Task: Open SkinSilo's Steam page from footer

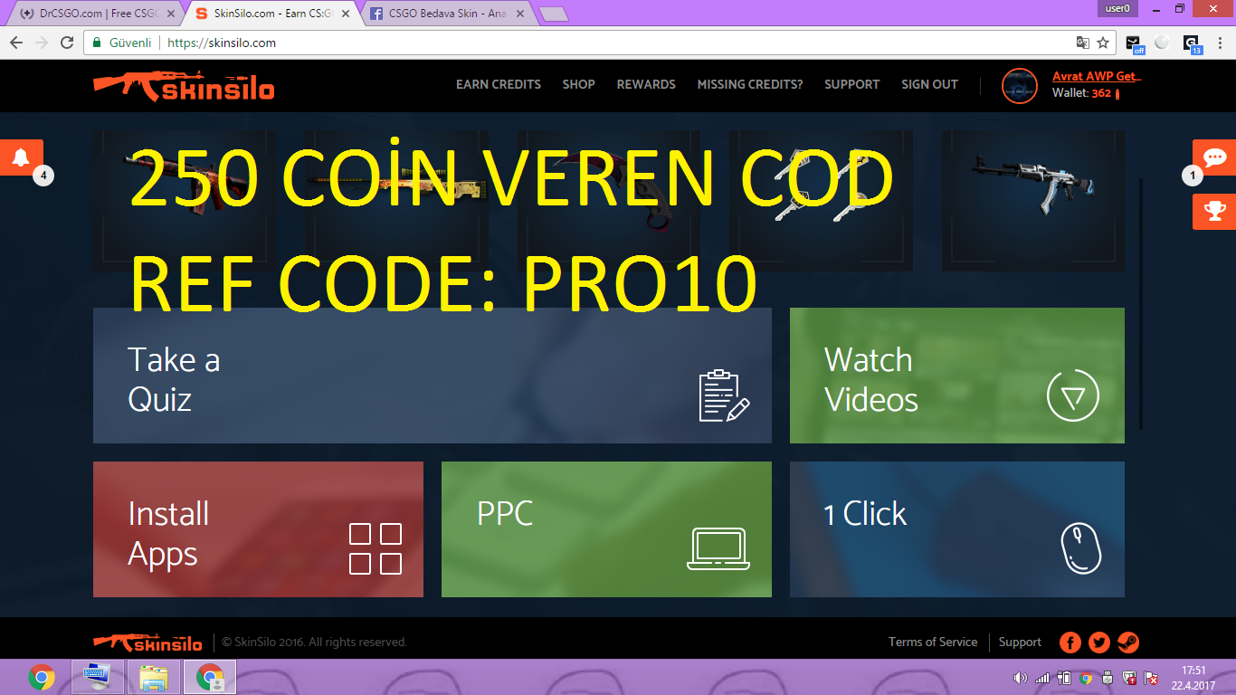Action: [1128, 643]
